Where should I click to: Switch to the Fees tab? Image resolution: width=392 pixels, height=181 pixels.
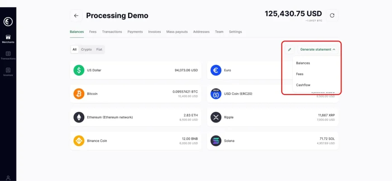coord(93,32)
